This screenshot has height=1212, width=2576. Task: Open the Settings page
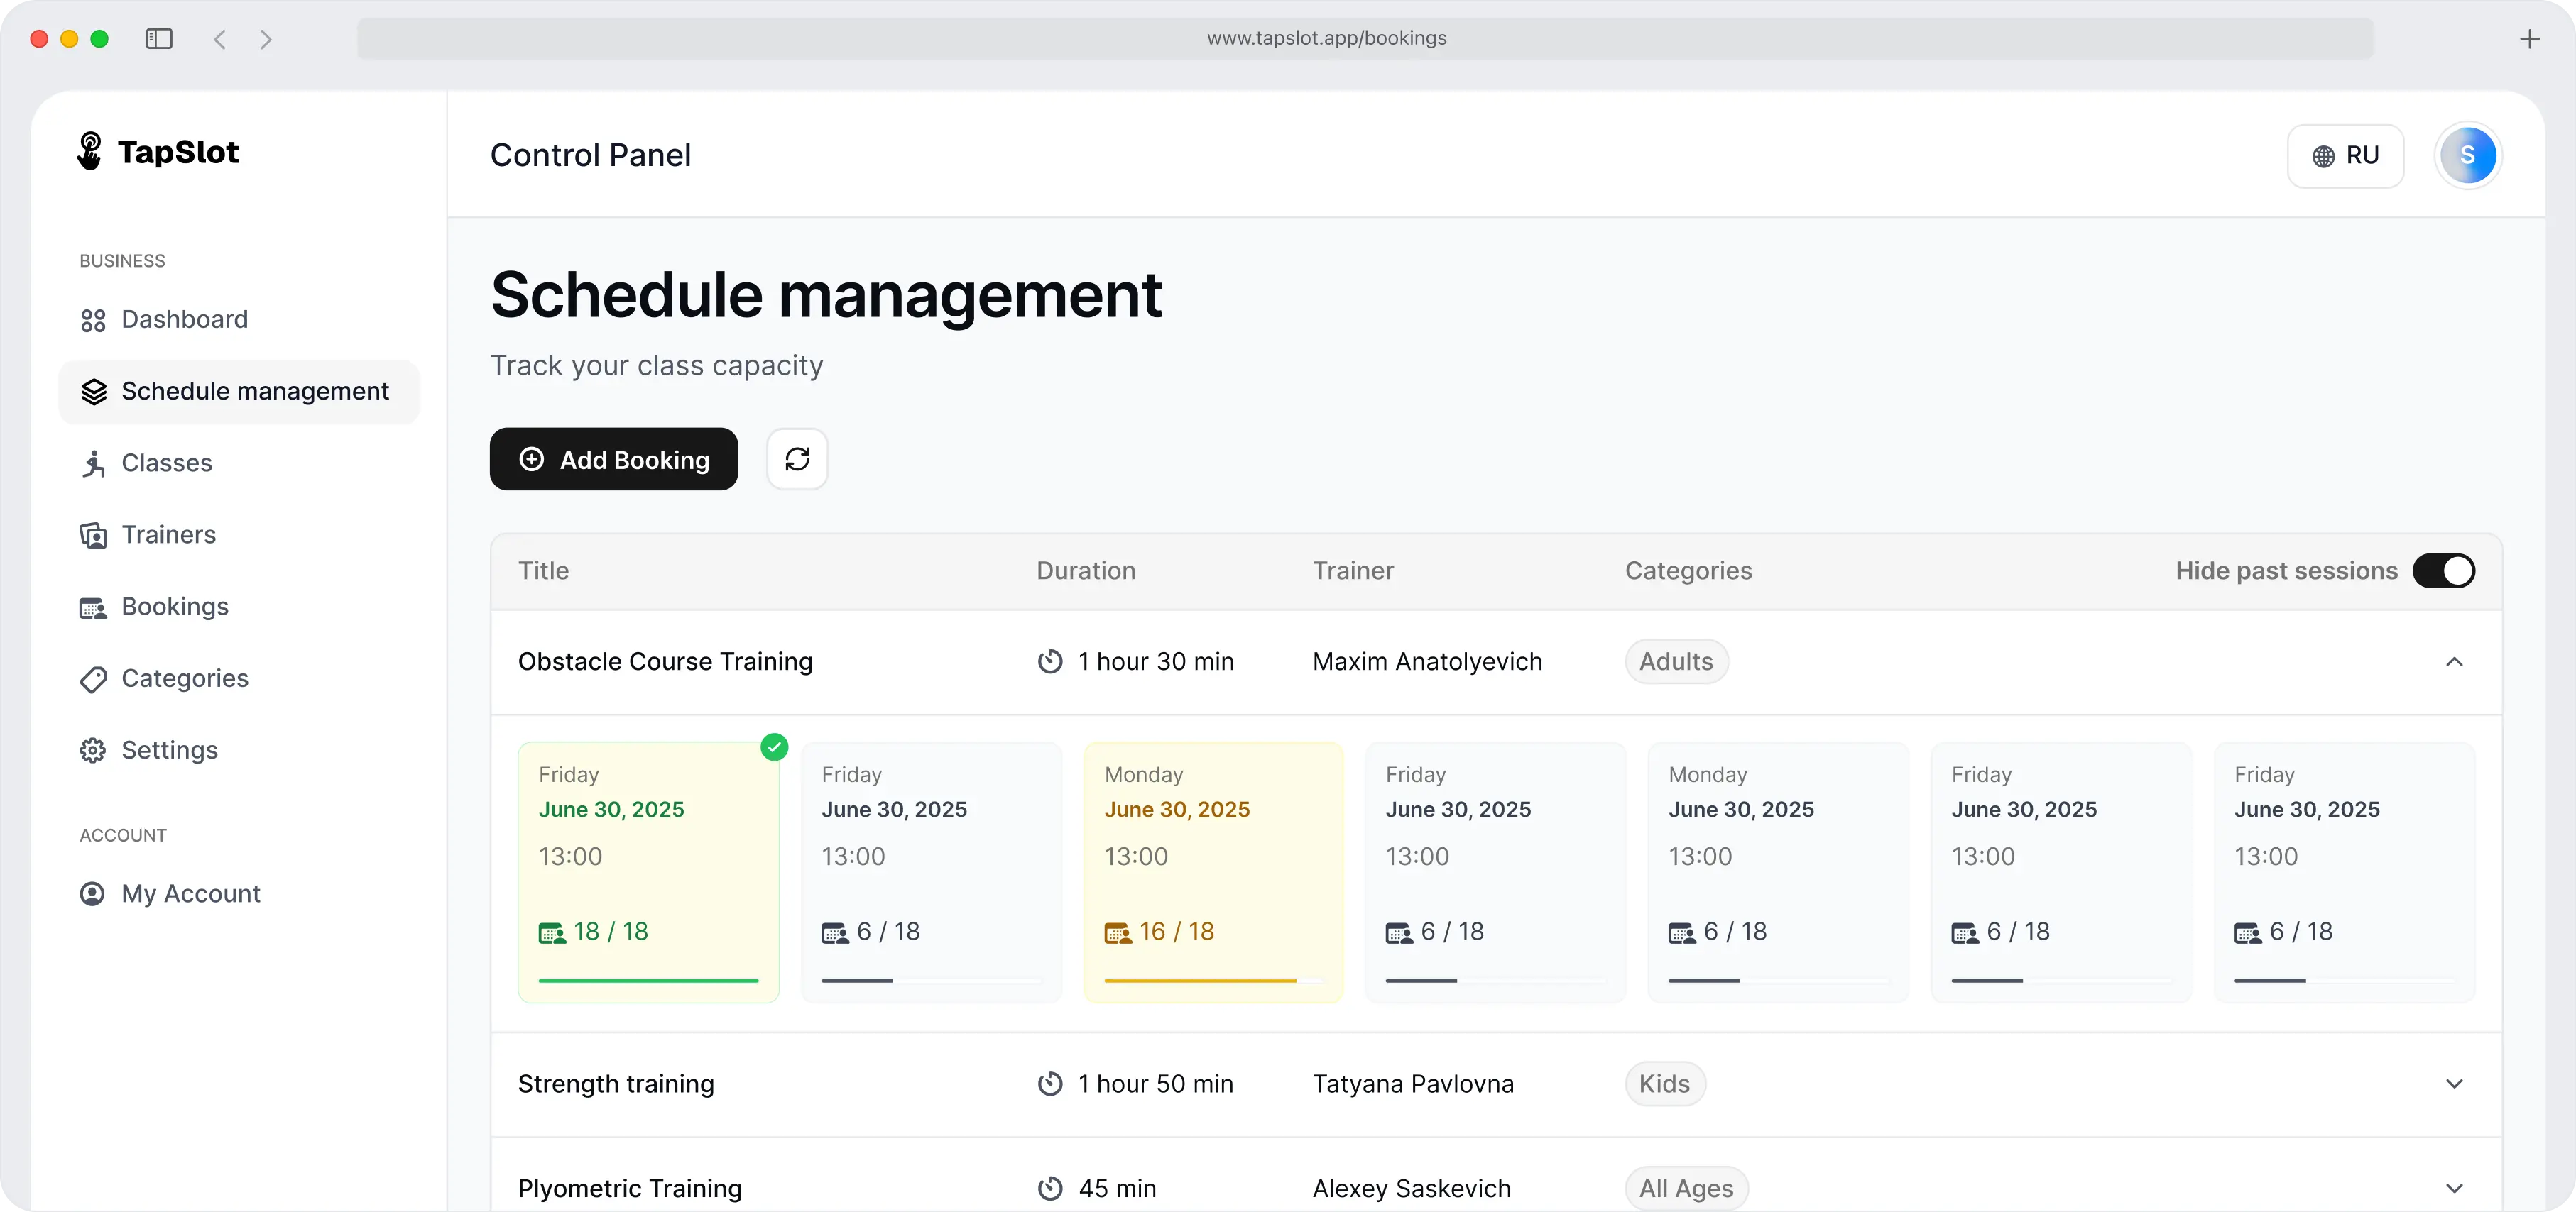pos(239,750)
